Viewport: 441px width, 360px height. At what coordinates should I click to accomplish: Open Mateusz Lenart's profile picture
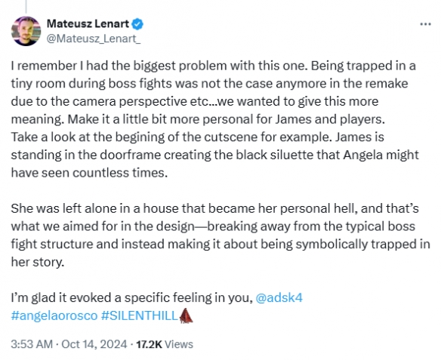point(26,31)
